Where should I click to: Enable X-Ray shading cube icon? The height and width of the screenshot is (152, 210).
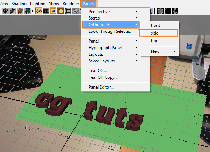[x=160, y=11]
